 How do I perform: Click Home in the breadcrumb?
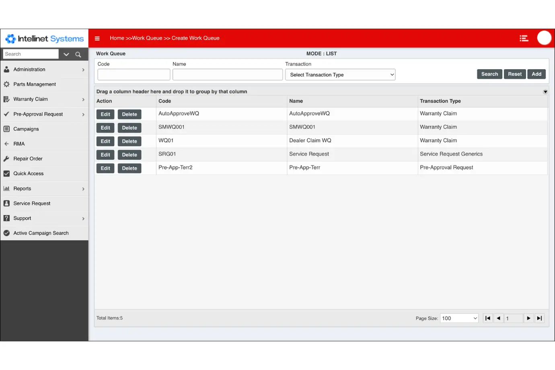point(117,38)
